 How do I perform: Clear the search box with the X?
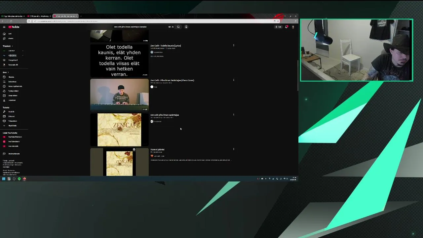[x=173, y=27]
